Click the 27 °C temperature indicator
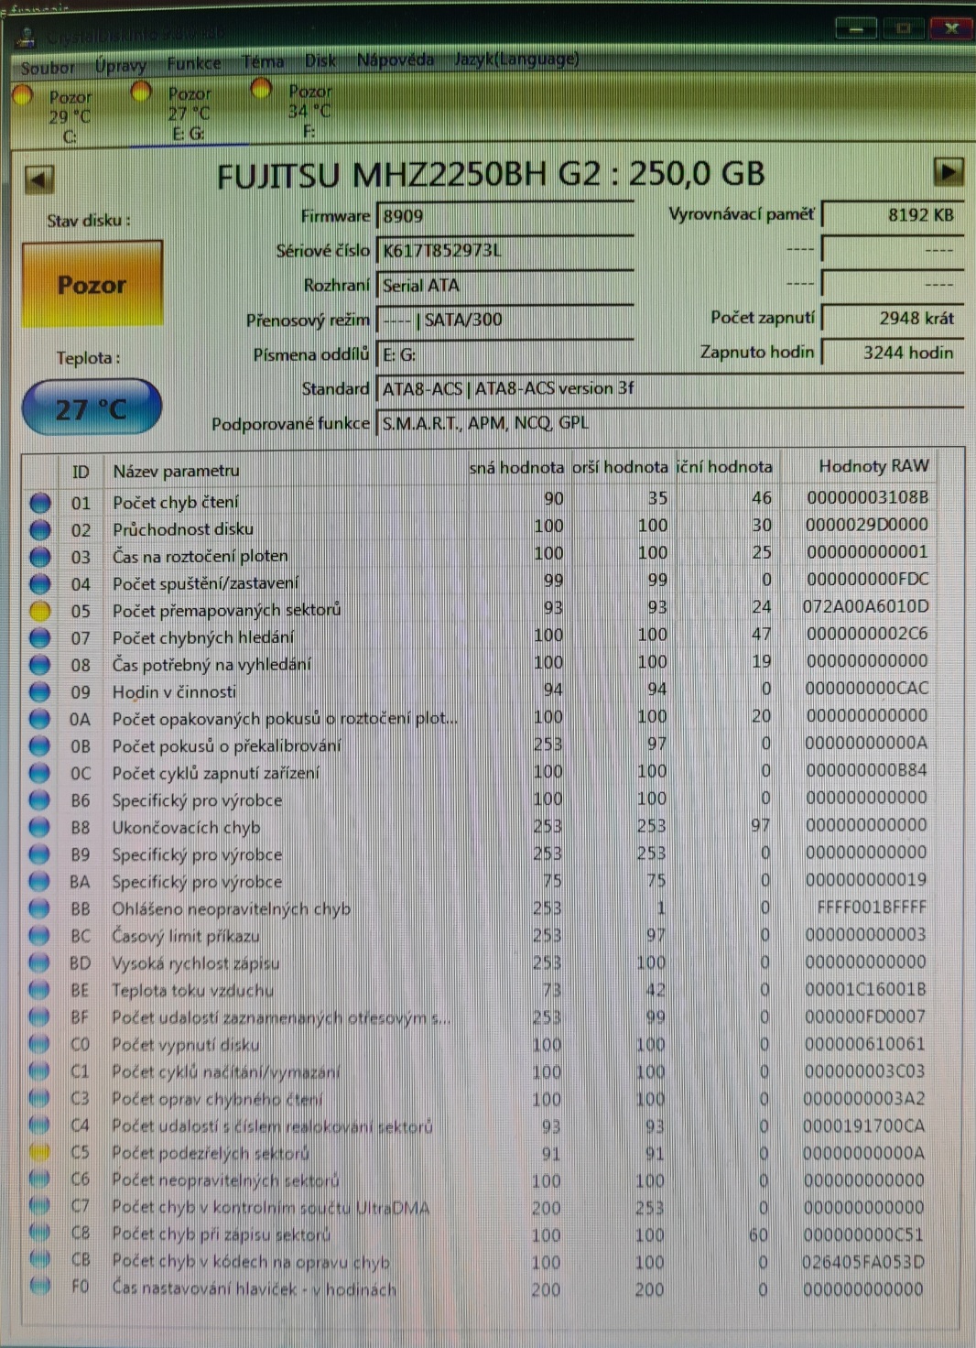Screen dimensions: 976x1348 [x=92, y=408]
